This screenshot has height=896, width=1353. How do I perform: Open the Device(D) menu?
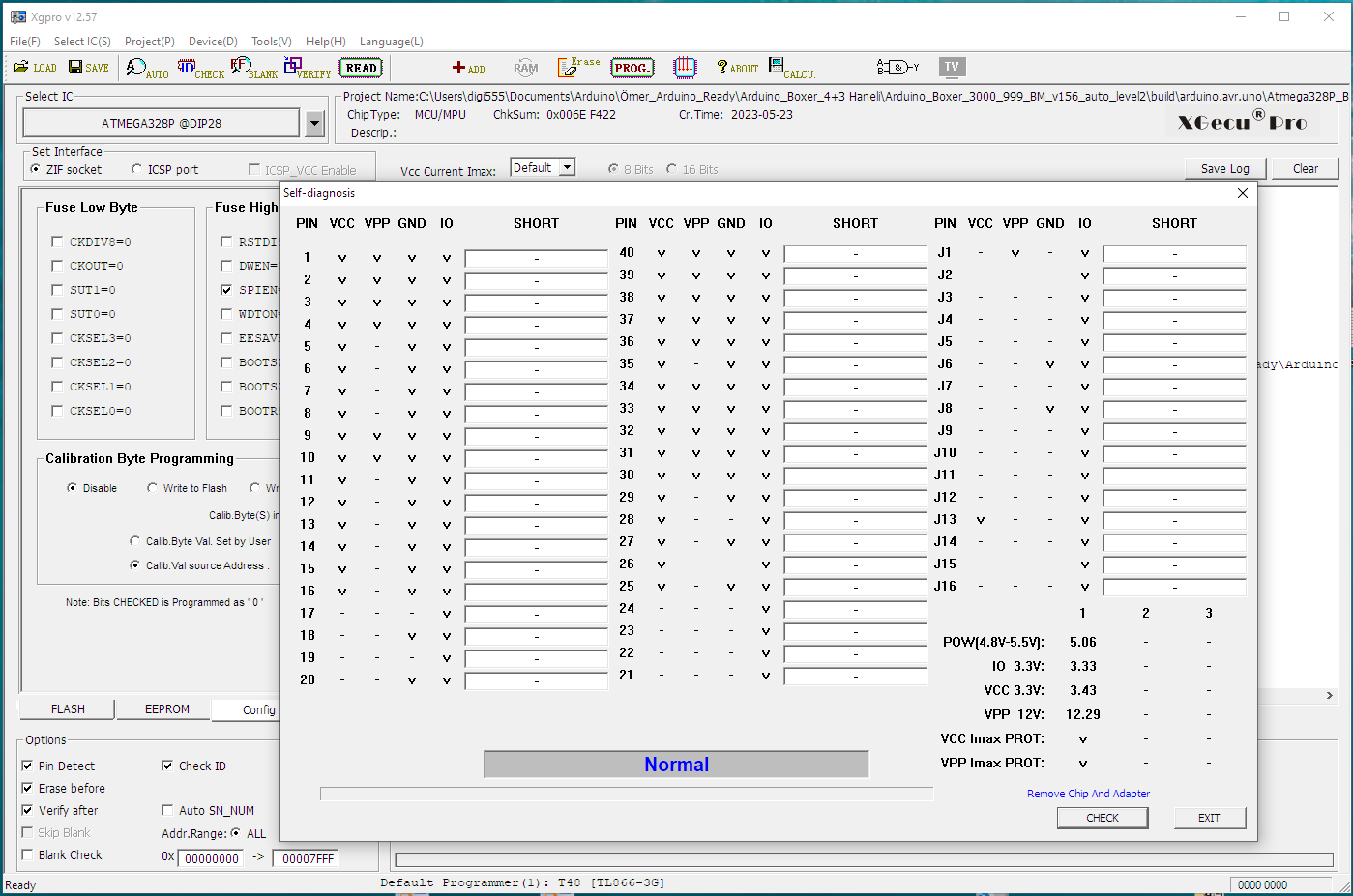(213, 42)
